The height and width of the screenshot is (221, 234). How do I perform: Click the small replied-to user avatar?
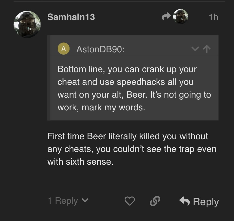[x=180, y=17]
